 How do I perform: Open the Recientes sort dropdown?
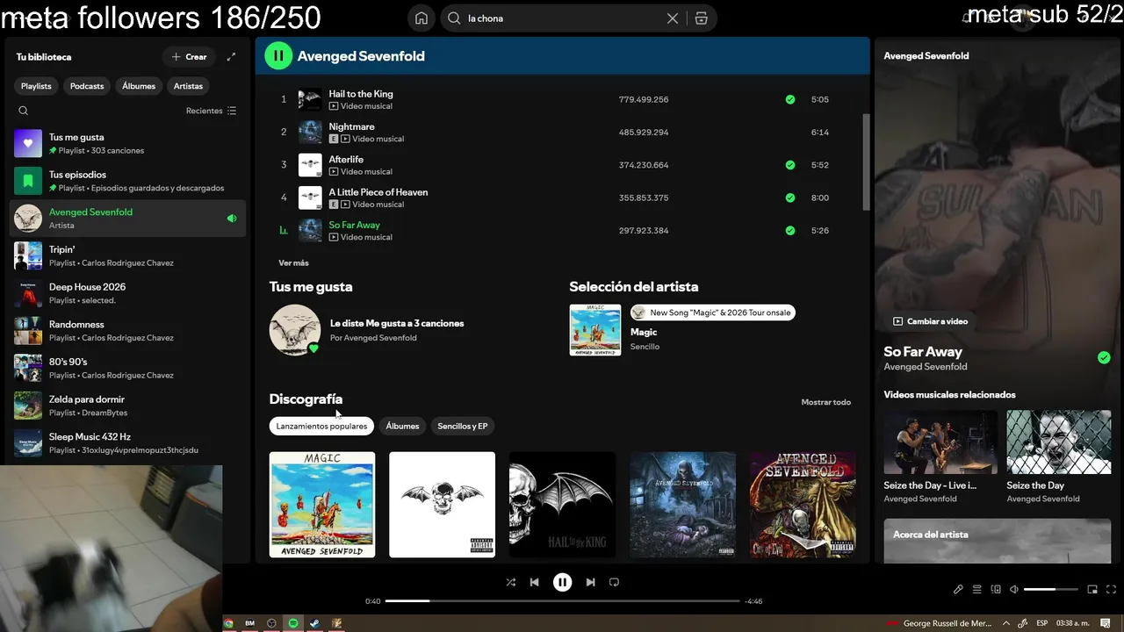[211, 111]
